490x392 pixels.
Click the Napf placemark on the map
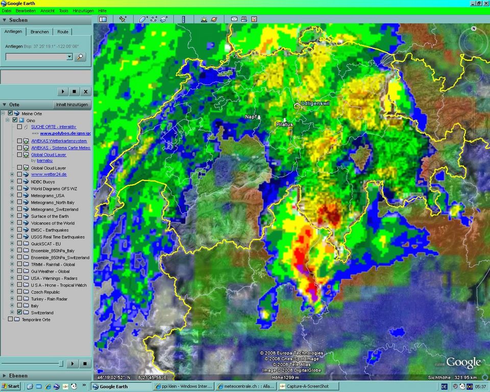pos(259,117)
